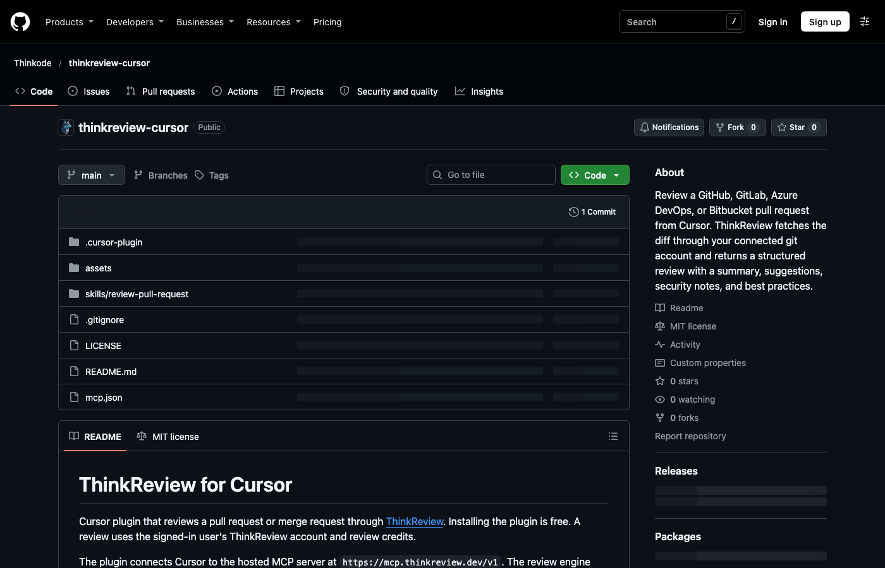885x568 pixels.
Task: Click the Go to file field
Action: pos(491,175)
